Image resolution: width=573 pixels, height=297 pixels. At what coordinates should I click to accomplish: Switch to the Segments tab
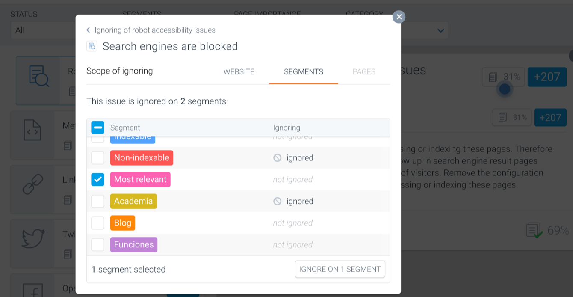(304, 72)
